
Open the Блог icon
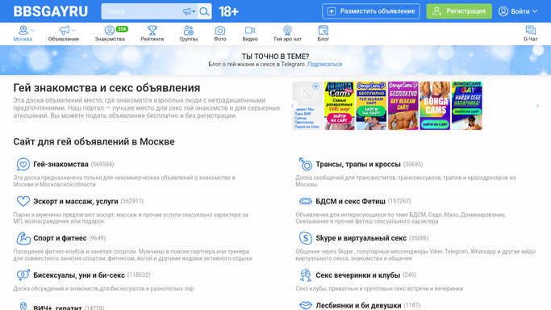(x=323, y=30)
